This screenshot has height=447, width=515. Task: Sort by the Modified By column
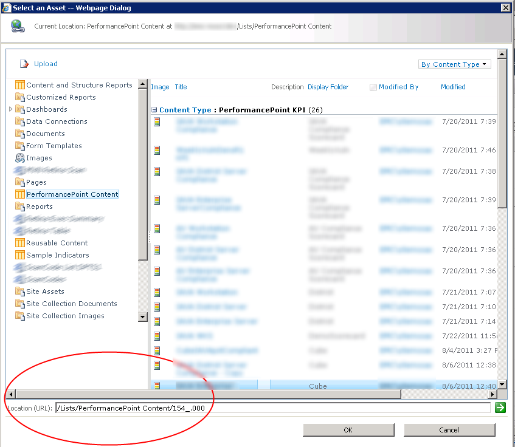coord(398,87)
